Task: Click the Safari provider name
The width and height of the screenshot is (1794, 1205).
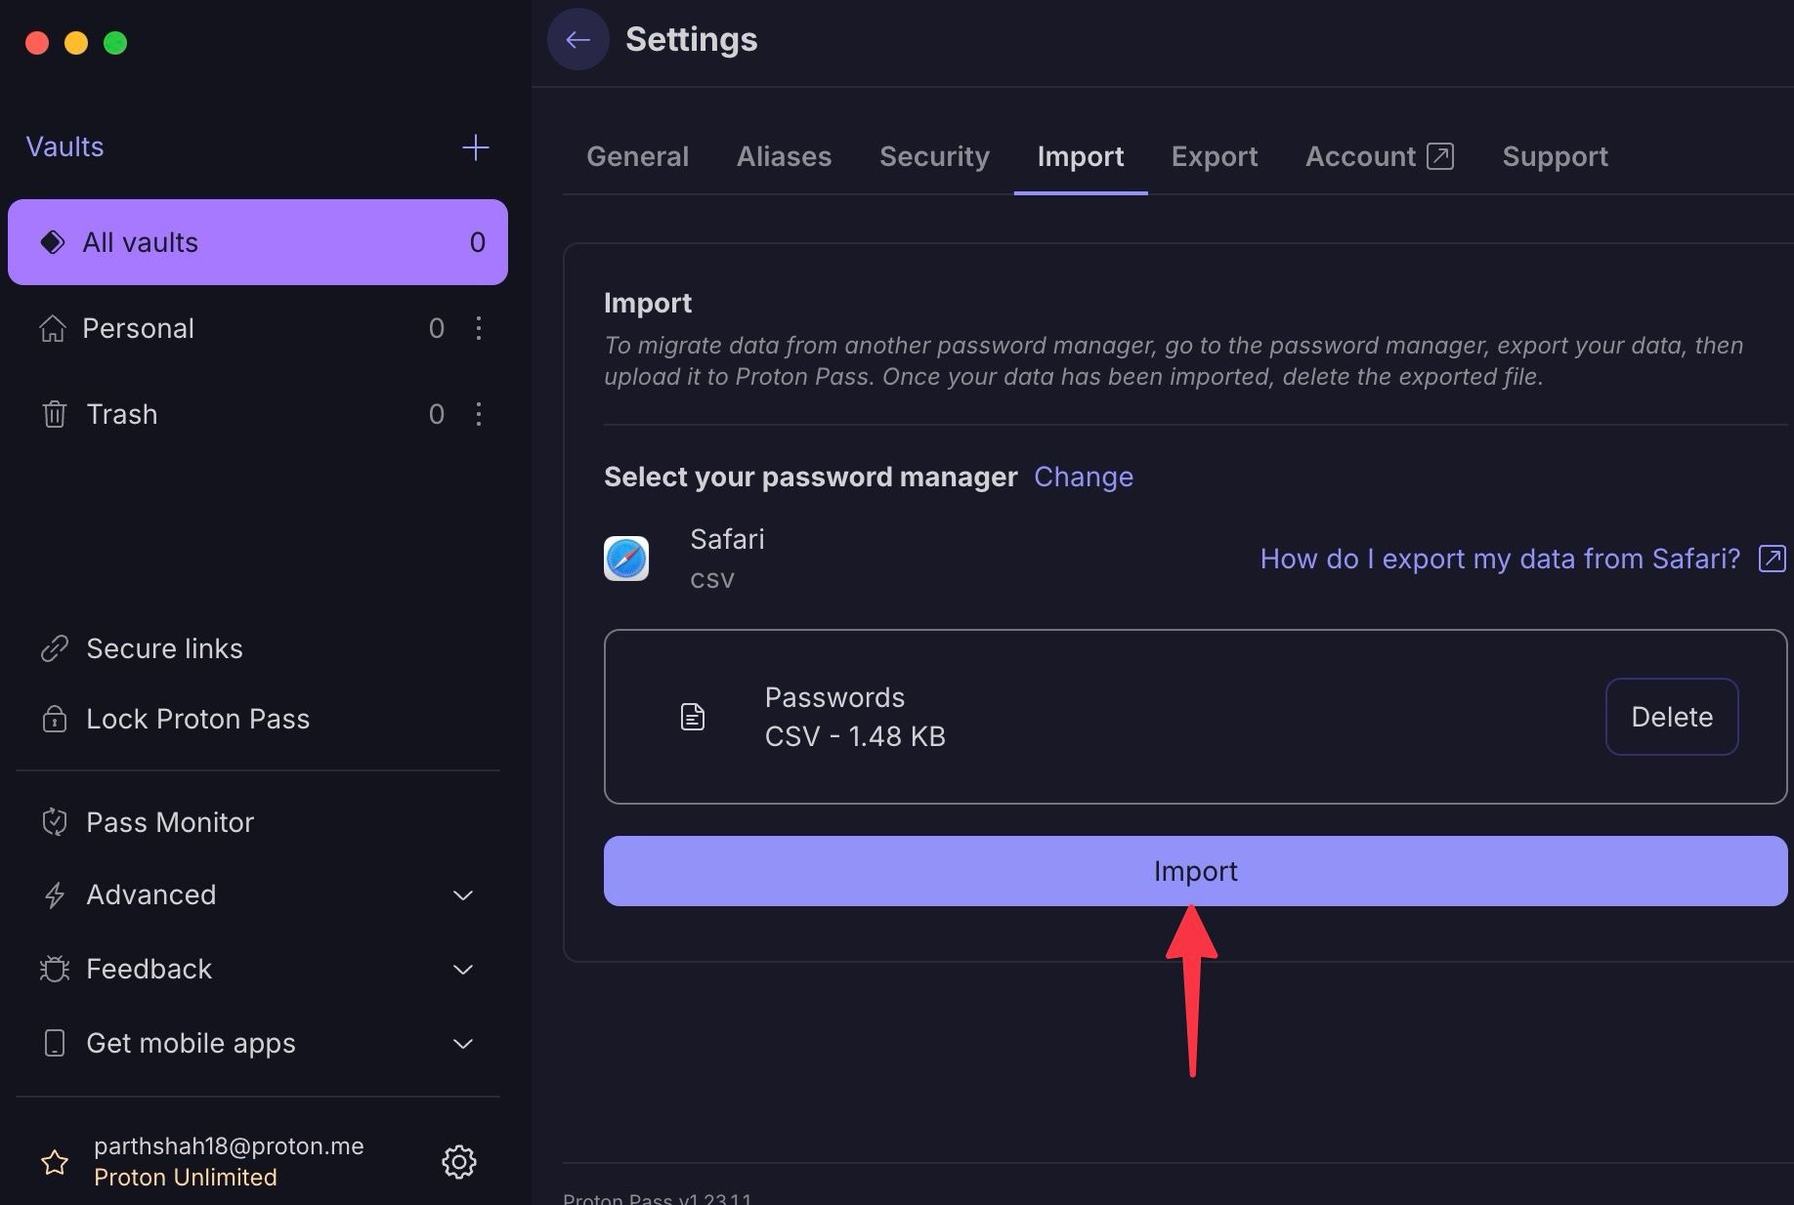Action: coord(727,539)
